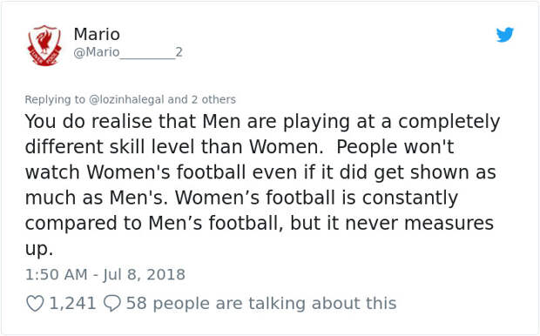This screenshot has width=540, height=336.
Task: Click the line starting "watch Women's football"
Action: tap(260, 172)
